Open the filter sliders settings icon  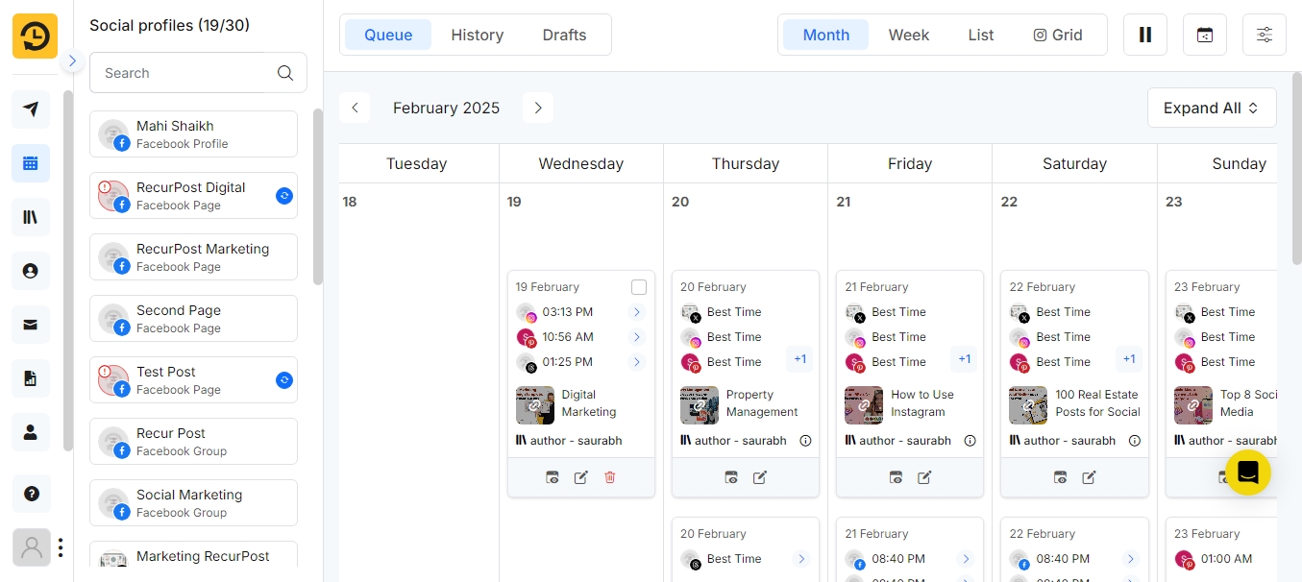pyautogui.click(x=1264, y=35)
